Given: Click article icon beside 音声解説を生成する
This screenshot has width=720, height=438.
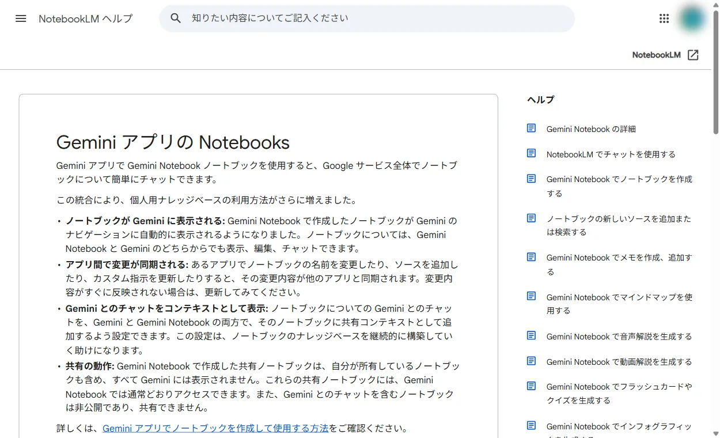Looking at the screenshot, I should [532, 335].
